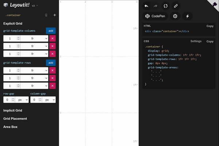The height and width of the screenshot is (146, 219).
Task: Click the Layoutit cube logo
Action: [x=6, y=5]
